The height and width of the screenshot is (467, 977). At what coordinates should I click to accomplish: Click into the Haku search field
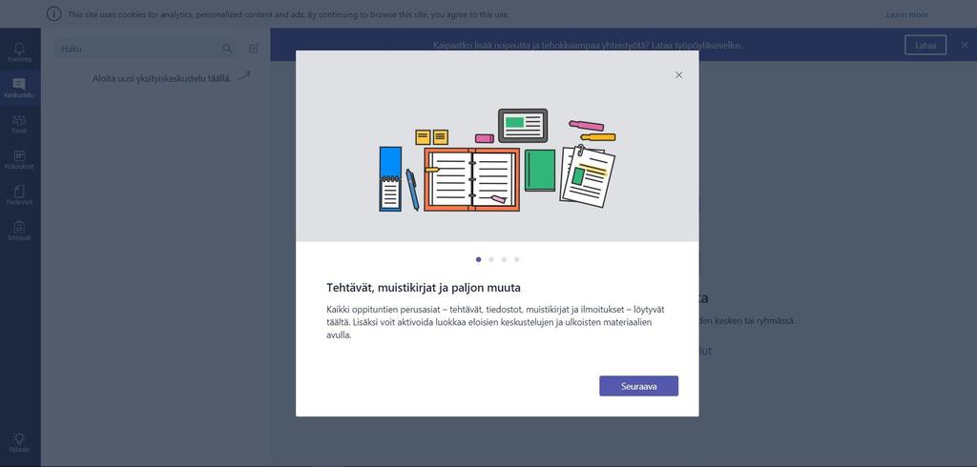pyautogui.click(x=145, y=49)
